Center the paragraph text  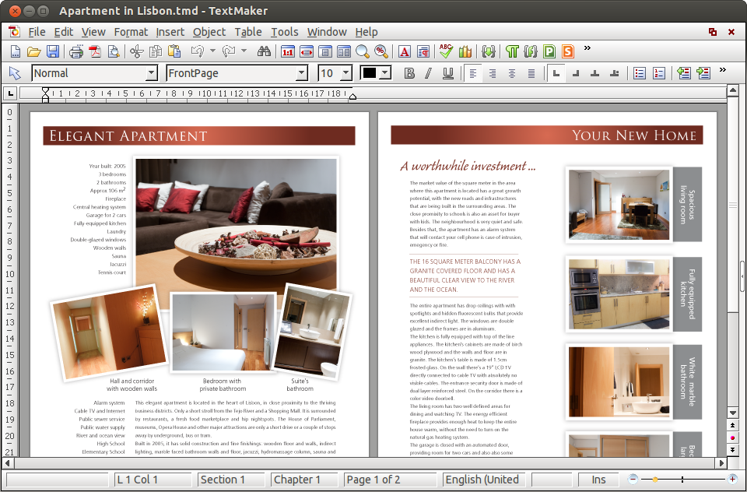512,73
